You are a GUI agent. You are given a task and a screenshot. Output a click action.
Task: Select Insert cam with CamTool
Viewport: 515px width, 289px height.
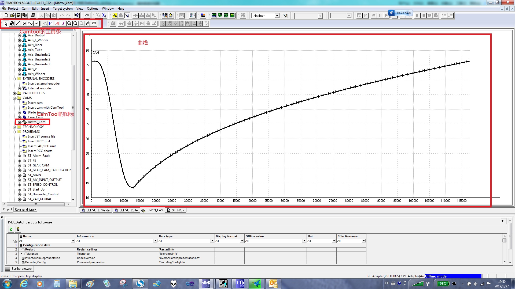pos(46,108)
